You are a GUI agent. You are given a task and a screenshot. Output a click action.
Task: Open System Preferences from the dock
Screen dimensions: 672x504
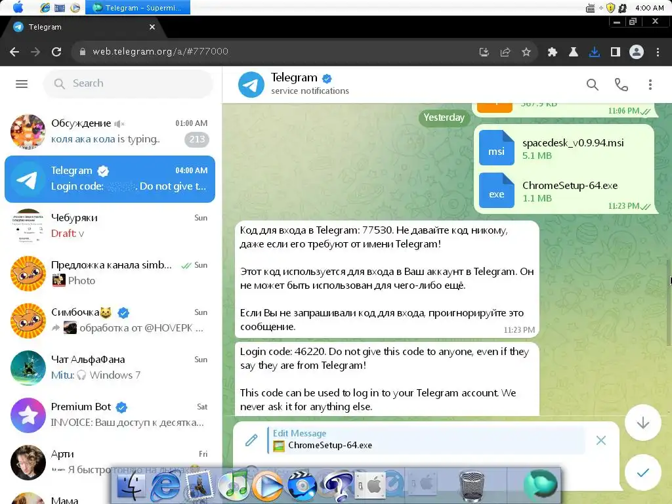[371, 486]
